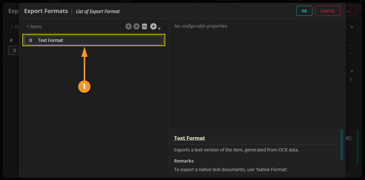Open the dropdown arrow beside the plus icon
Viewport: 365px width, 180px height.
(159, 29)
